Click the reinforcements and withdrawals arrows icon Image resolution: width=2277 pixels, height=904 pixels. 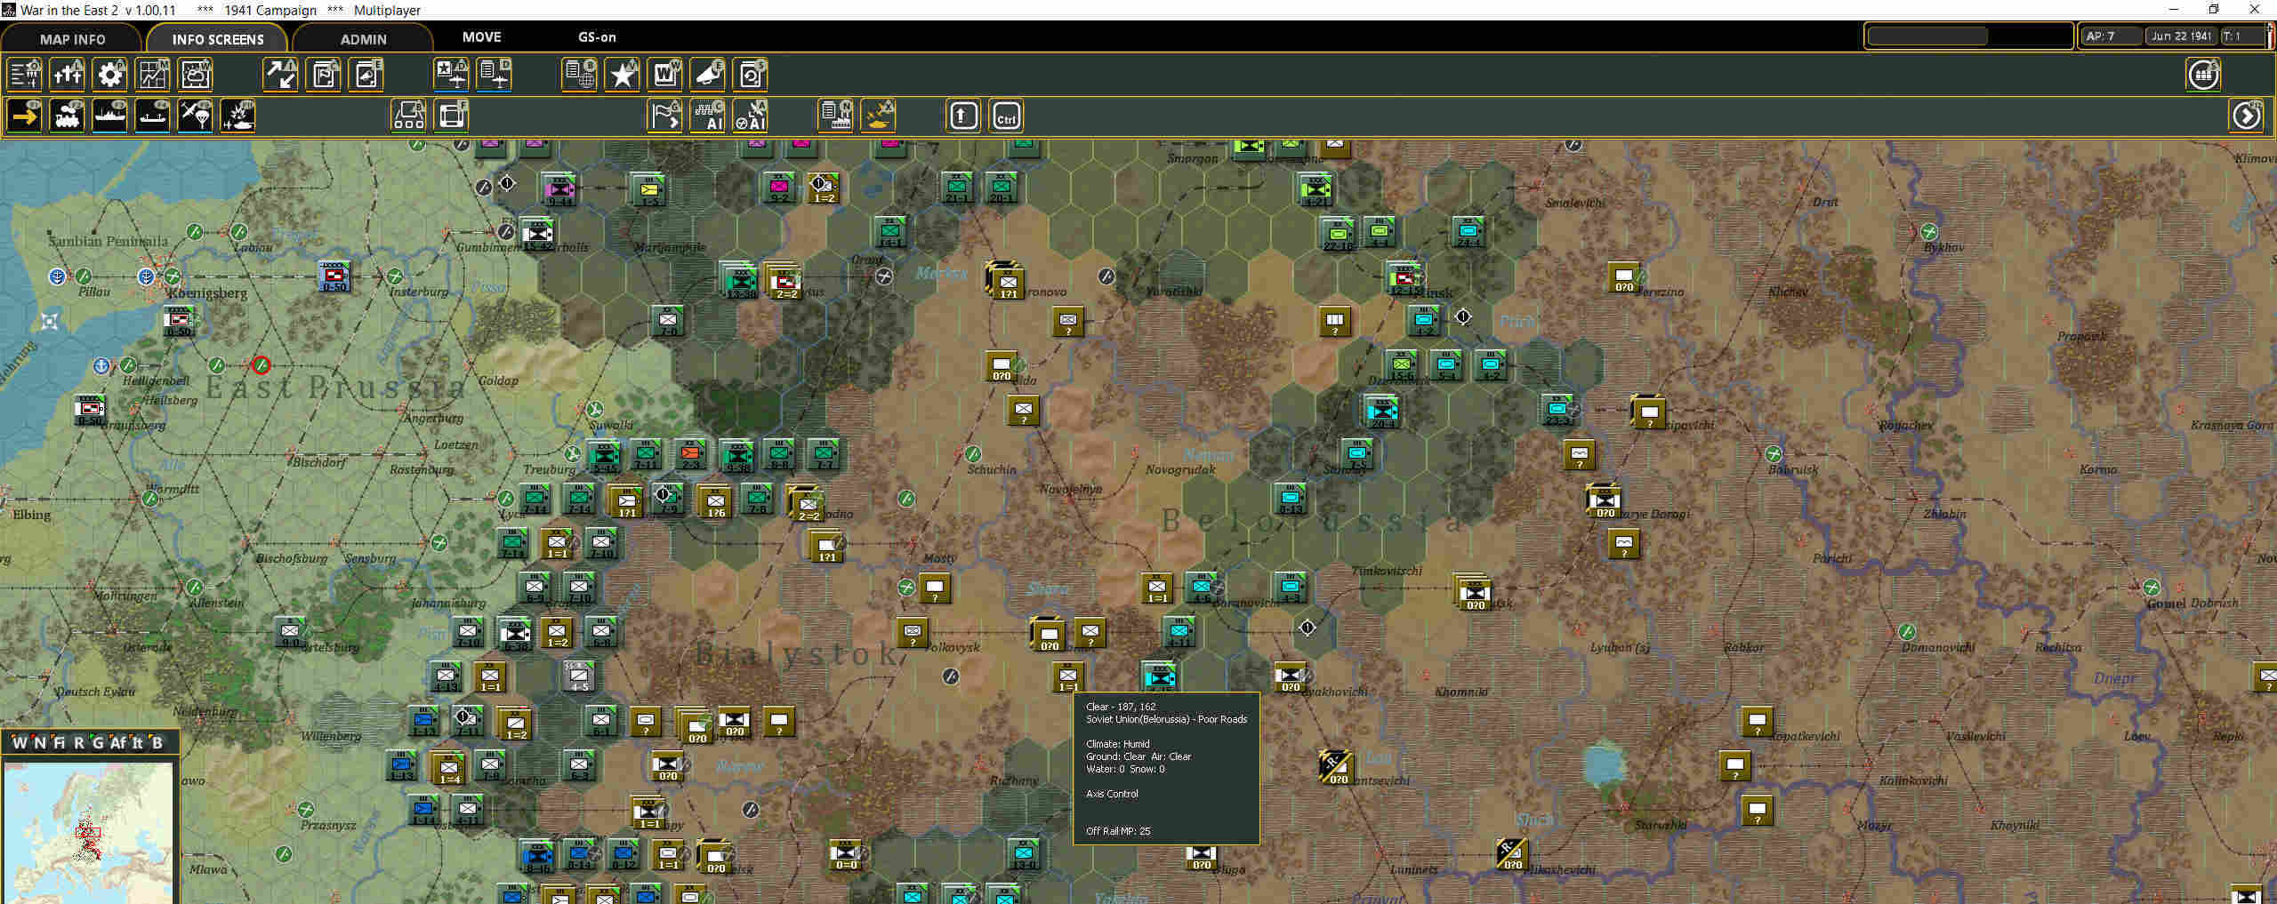coord(280,75)
